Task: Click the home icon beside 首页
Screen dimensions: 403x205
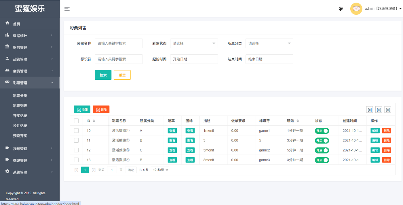Action: [7, 23]
